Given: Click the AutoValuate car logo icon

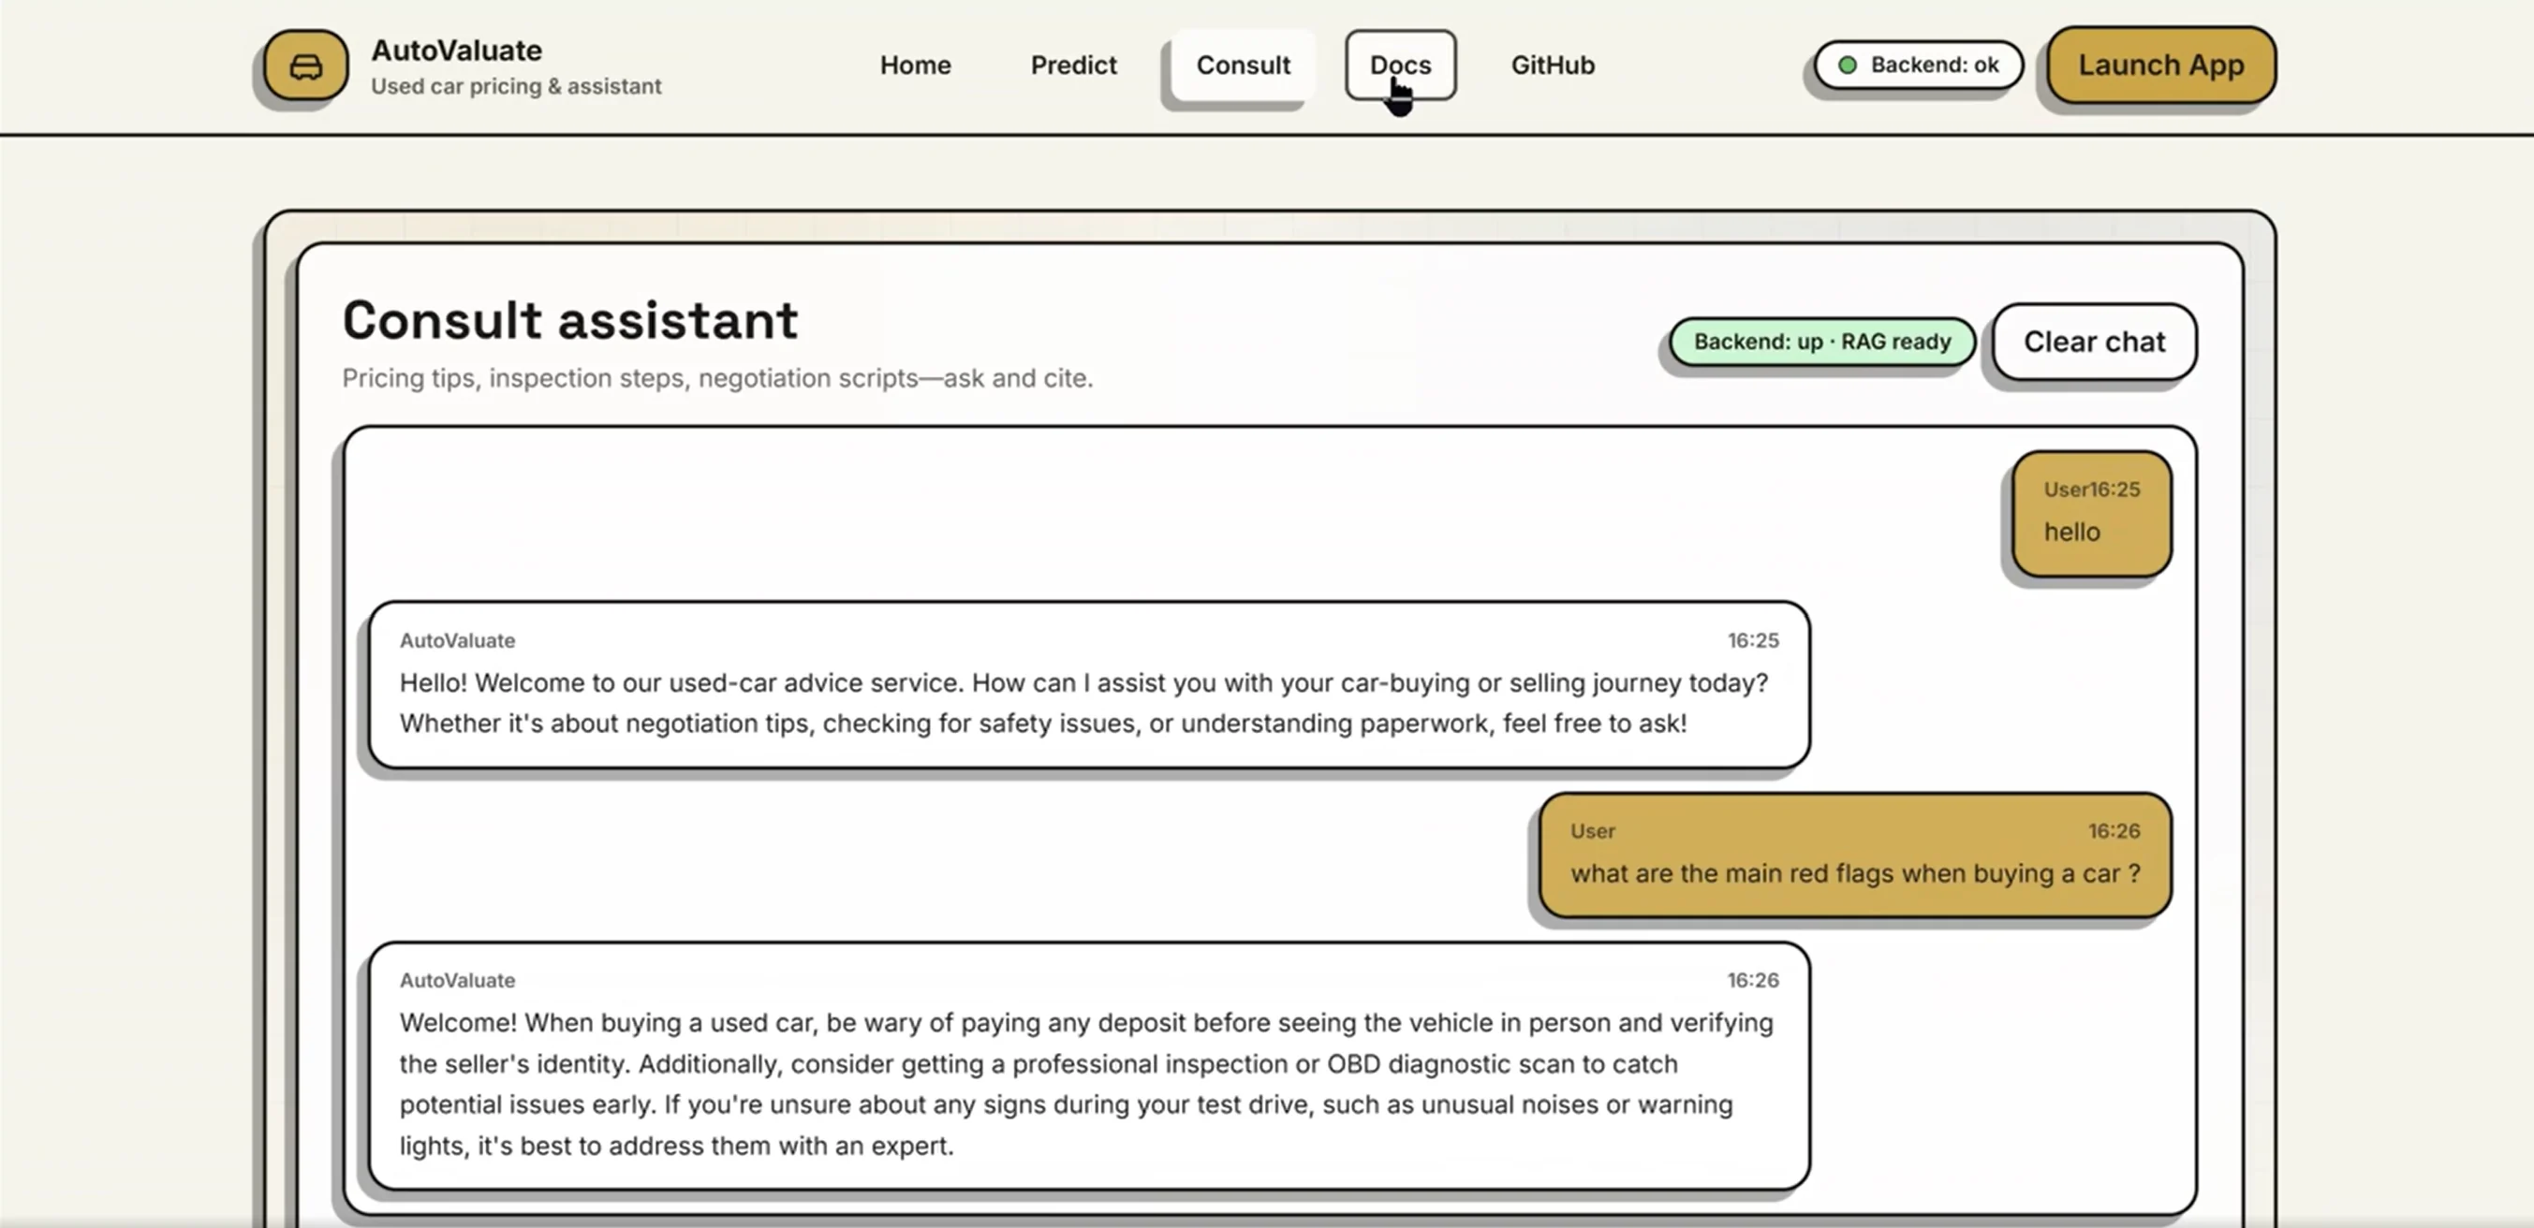Looking at the screenshot, I should click(x=306, y=66).
